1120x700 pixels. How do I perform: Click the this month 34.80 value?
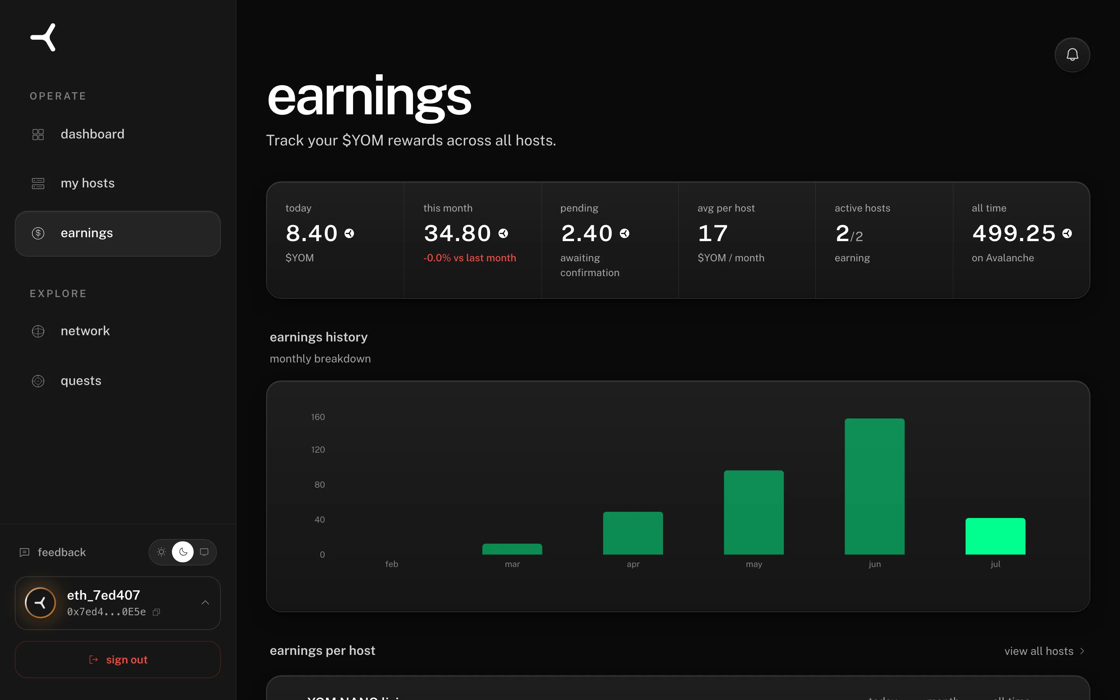457,233
